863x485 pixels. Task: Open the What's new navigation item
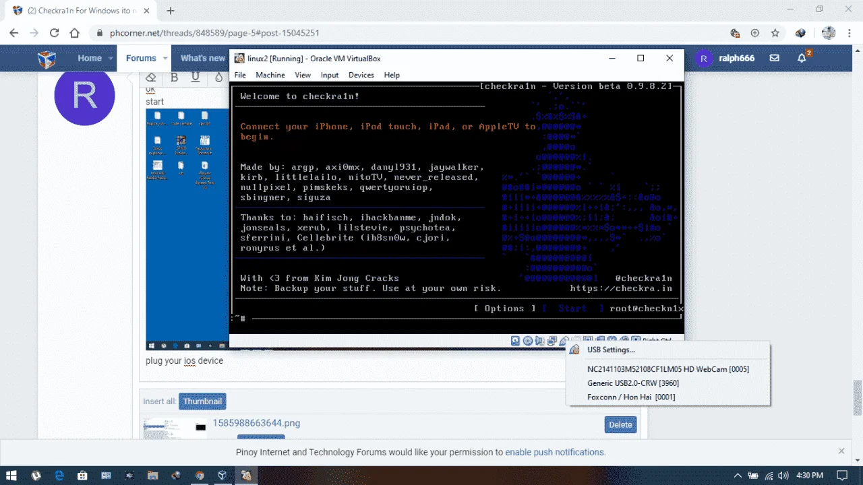click(203, 59)
